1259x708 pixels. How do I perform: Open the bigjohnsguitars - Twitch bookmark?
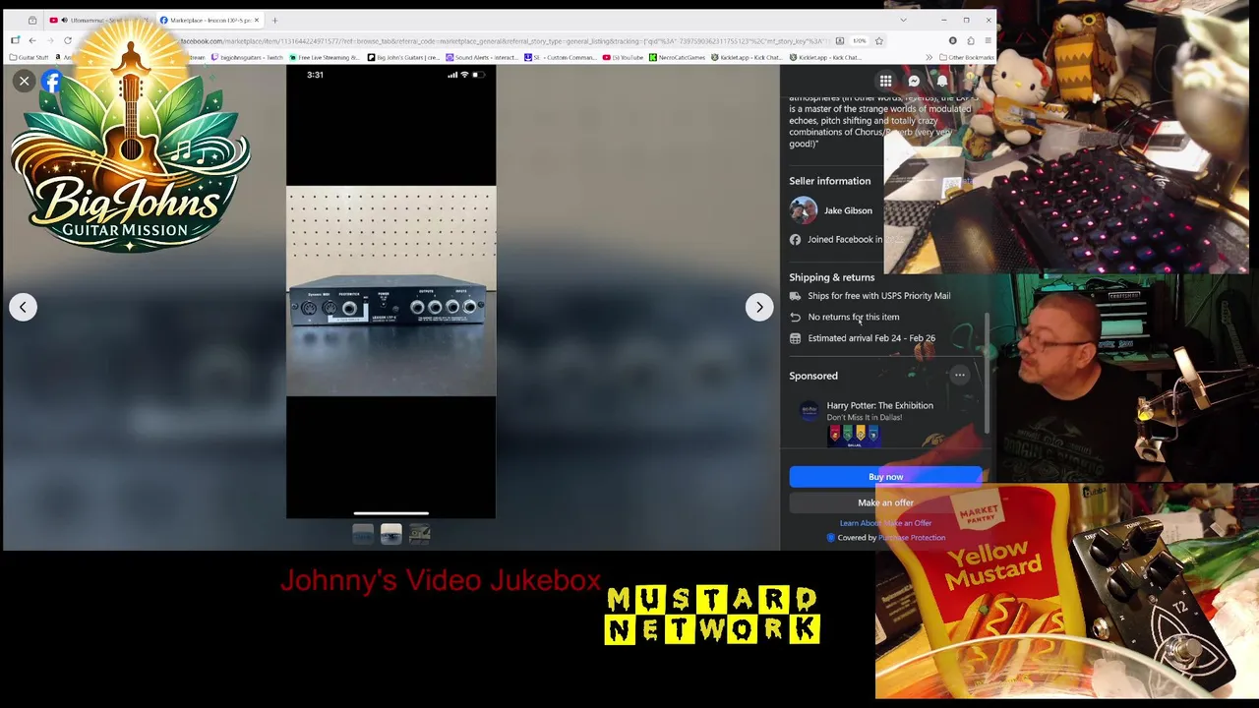pyautogui.click(x=248, y=57)
